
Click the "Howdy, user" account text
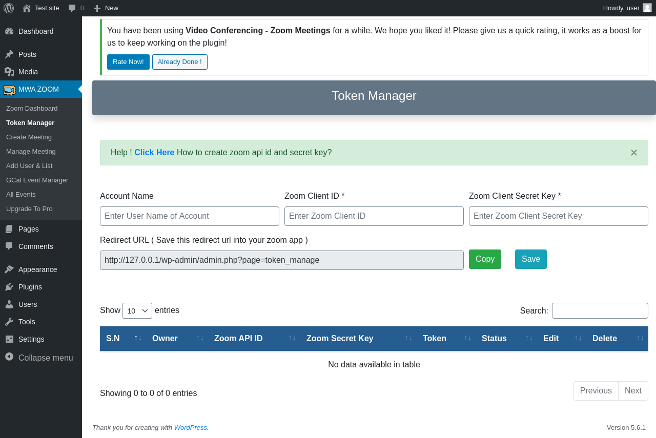(x=621, y=8)
